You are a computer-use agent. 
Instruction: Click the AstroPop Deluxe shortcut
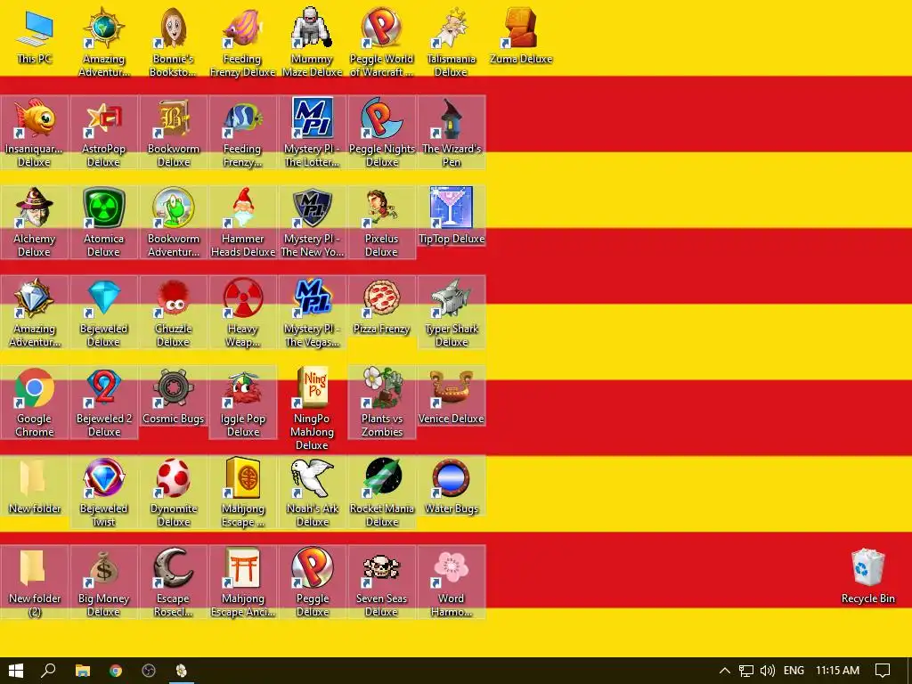(x=103, y=132)
